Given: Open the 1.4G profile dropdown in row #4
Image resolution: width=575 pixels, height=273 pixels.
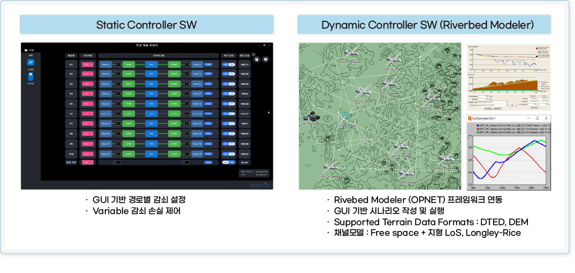Looking at the screenshot, I should coord(88,94).
